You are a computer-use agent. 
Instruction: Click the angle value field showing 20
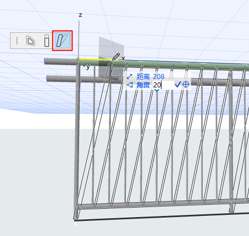163,85
